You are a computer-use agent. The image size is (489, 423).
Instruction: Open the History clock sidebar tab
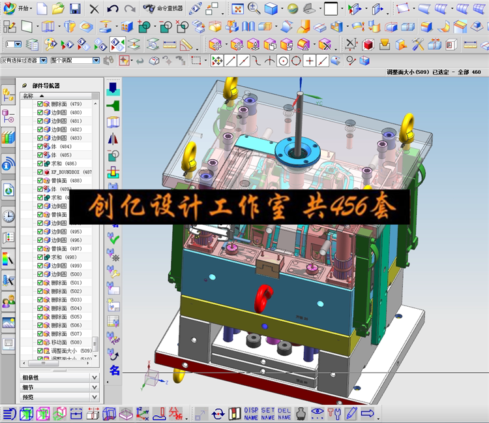(x=8, y=215)
